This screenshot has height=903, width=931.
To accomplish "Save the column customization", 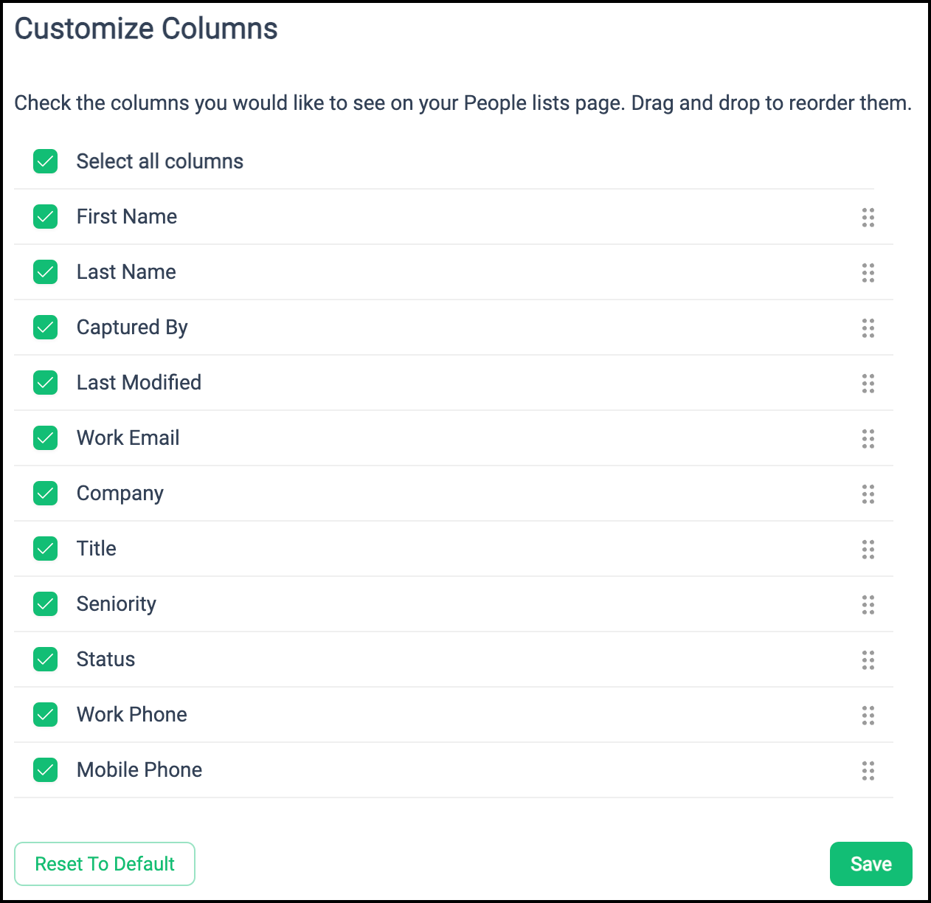I will point(871,864).
